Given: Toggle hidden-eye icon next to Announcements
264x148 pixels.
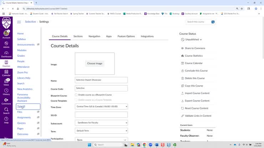Looking at the screenshot, I should 38,44.
